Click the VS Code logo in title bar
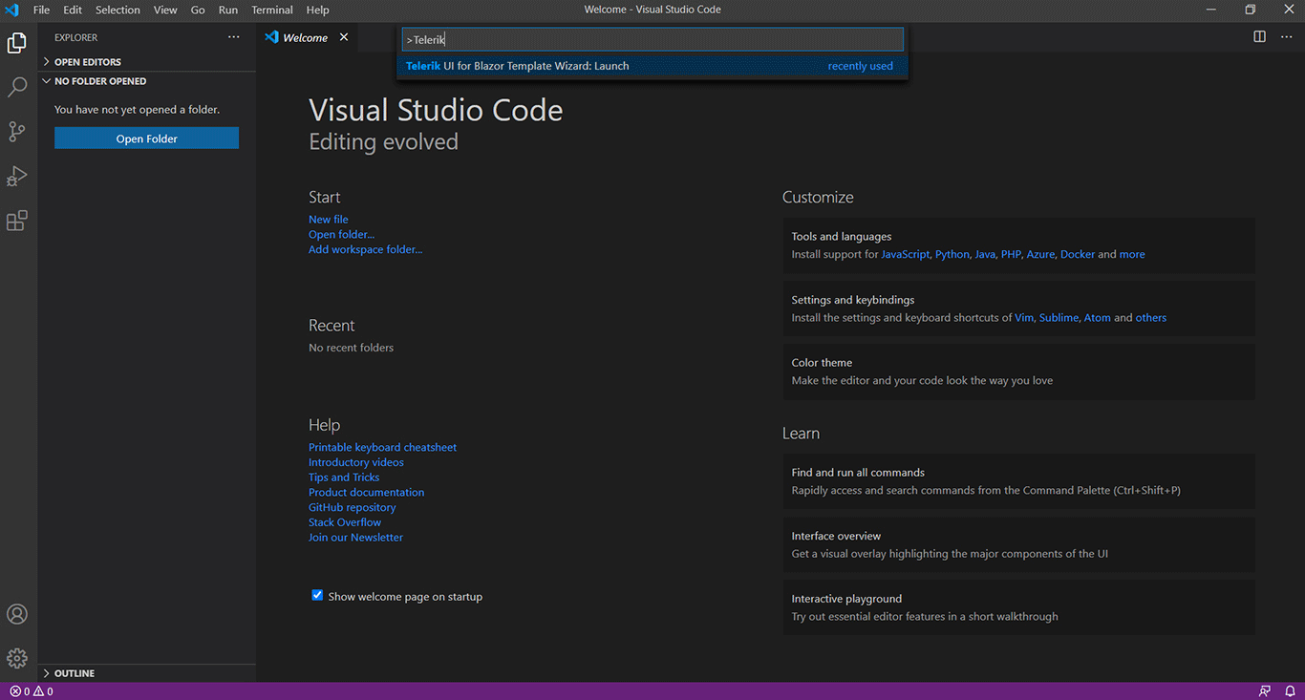Screen dimensions: 1305x700 (x=11, y=10)
